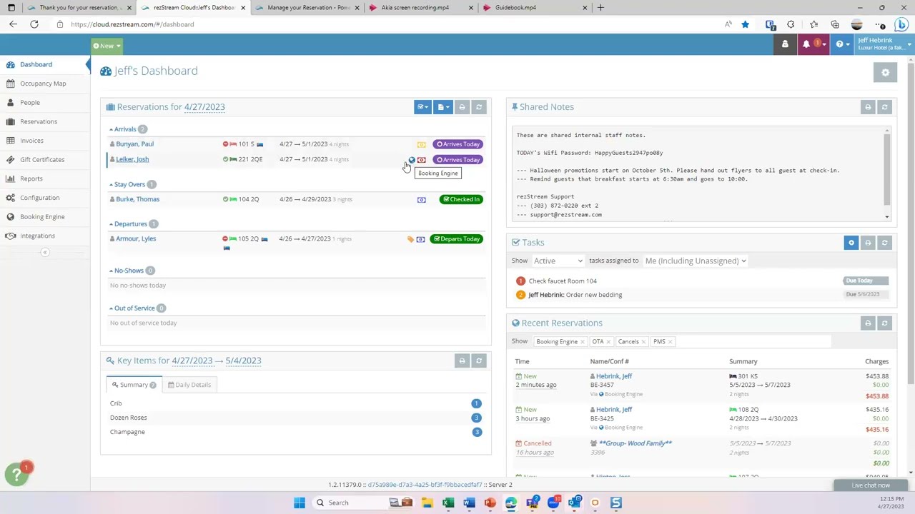Image resolution: width=915 pixels, height=514 pixels.
Task: Collapse the No-Shows section
Action: [127, 271]
